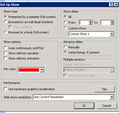
Task: Select Browsed at a kiosk option
Action: (6, 32)
